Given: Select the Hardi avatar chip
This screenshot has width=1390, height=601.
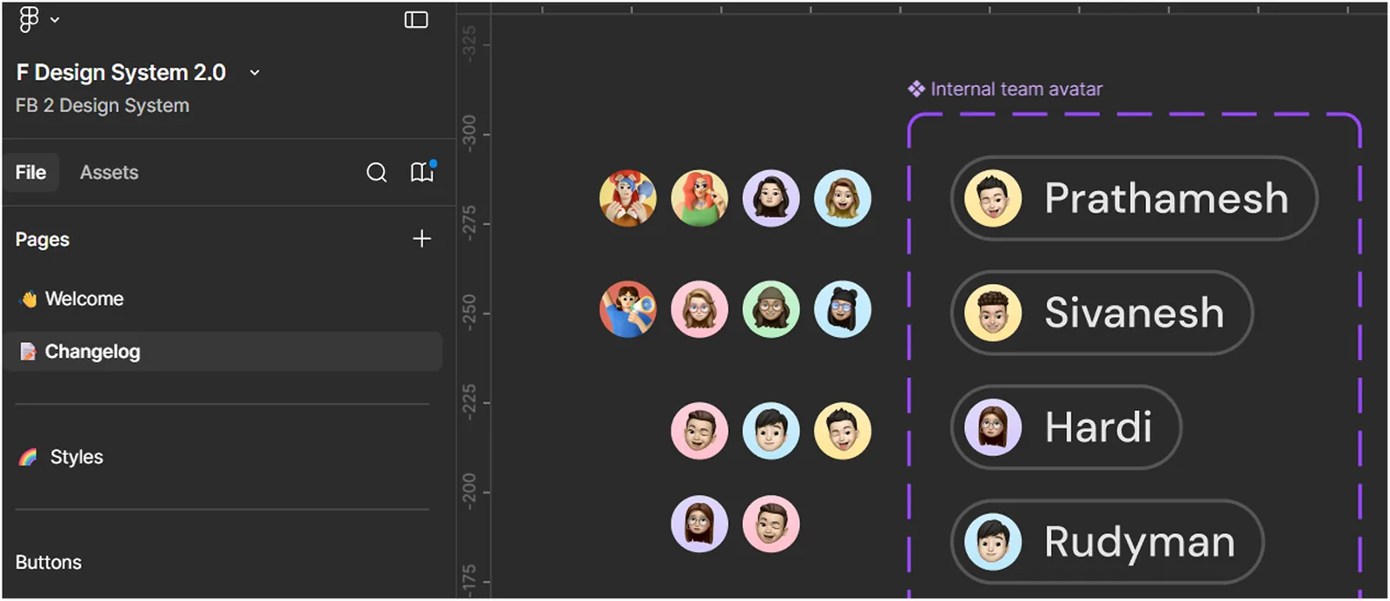Looking at the screenshot, I should [x=1066, y=427].
